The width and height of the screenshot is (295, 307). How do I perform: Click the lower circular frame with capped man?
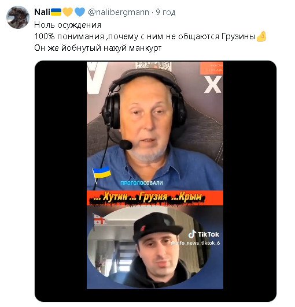point(149,247)
